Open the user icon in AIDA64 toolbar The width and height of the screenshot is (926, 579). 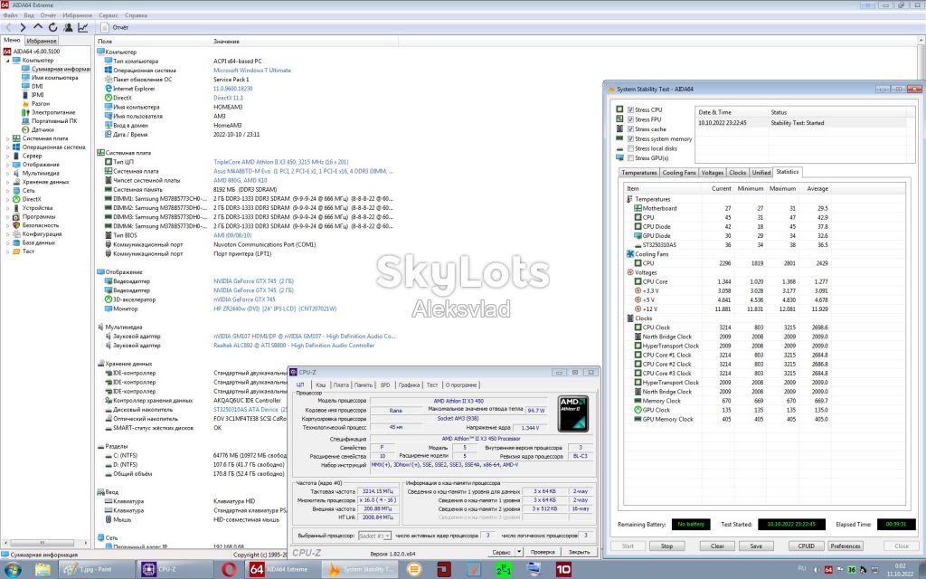pyautogui.click(x=68, y=27)
